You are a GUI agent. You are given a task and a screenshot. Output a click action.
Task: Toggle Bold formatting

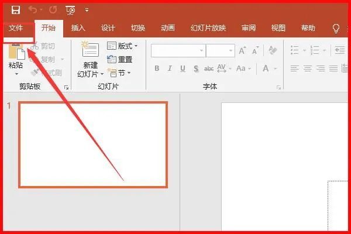point(157,68)
